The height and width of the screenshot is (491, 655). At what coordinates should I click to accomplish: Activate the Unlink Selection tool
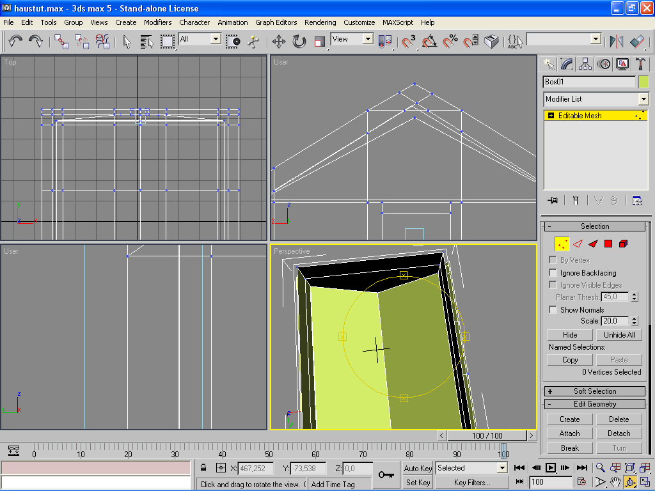(82, 42)
